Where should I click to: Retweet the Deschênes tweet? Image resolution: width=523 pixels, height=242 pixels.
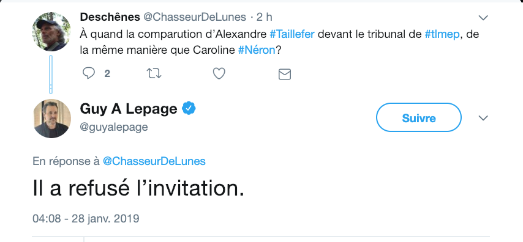(x=154, y=73)
